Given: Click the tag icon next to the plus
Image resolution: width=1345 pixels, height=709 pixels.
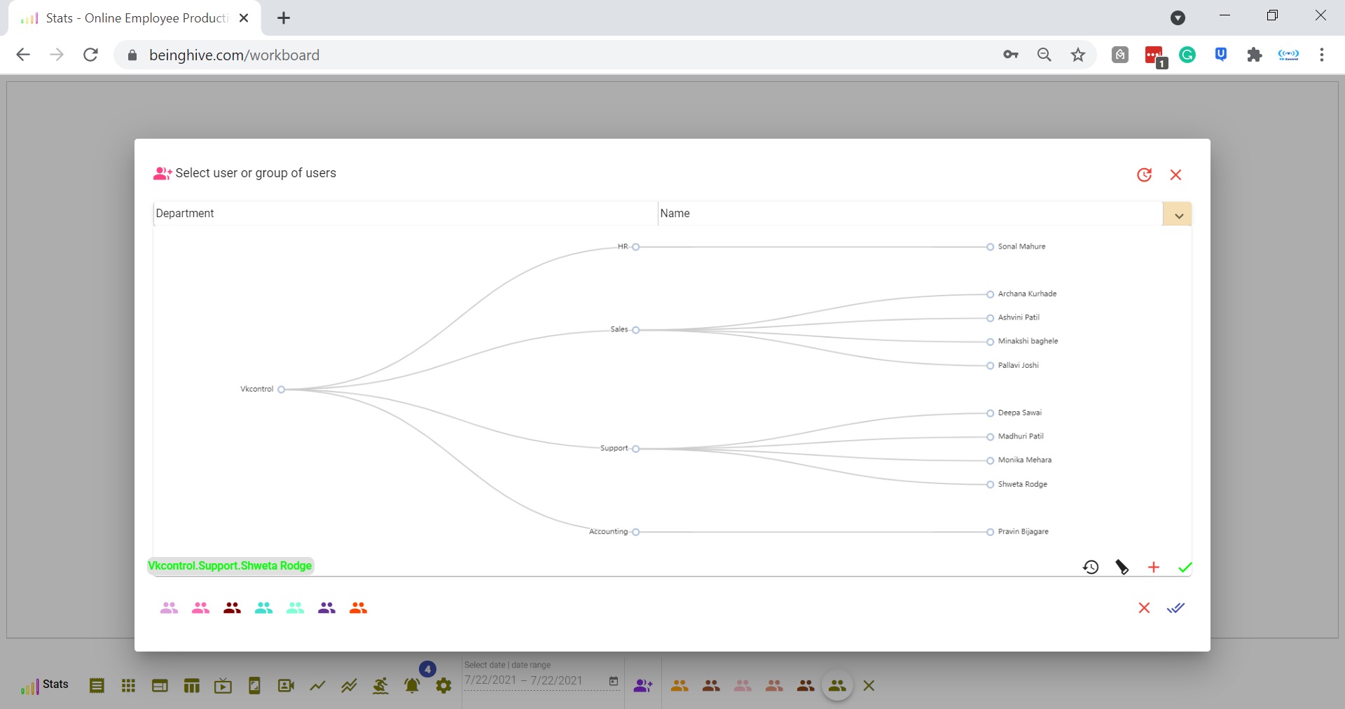Looking at the screenshot, I should [1122, 567].
